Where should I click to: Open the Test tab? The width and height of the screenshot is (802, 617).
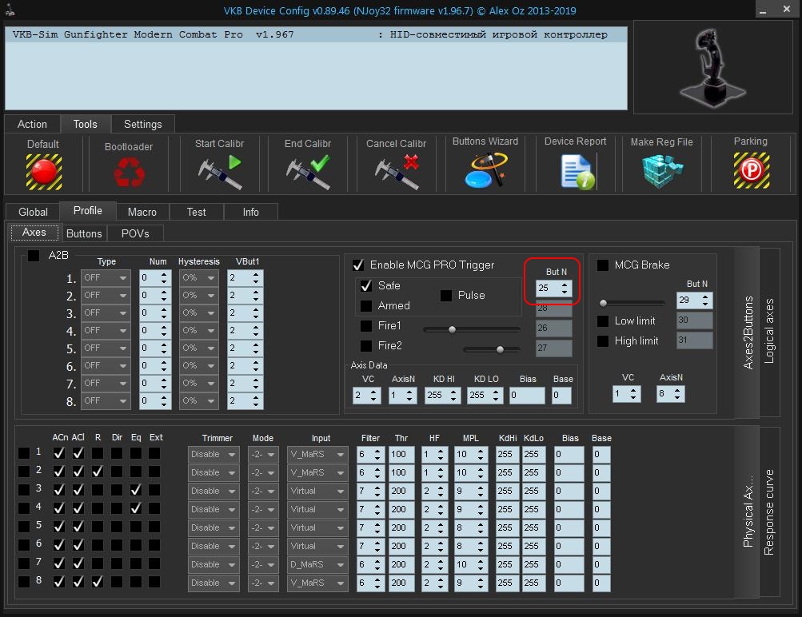pos(197,212)
